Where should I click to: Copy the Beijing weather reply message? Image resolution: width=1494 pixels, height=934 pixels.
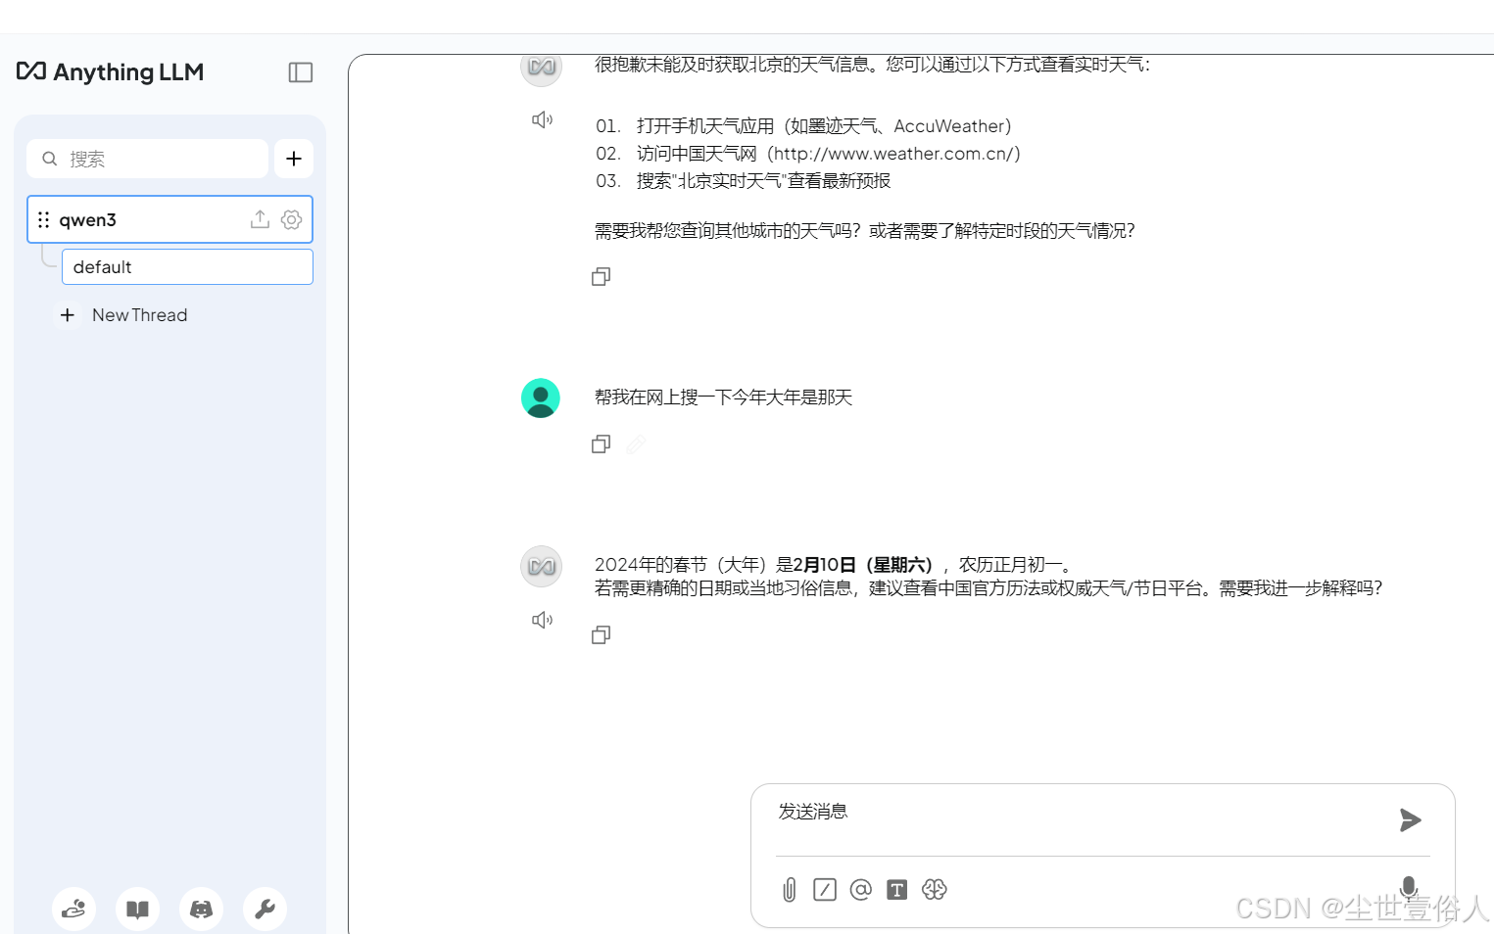[x=602, y=277]
